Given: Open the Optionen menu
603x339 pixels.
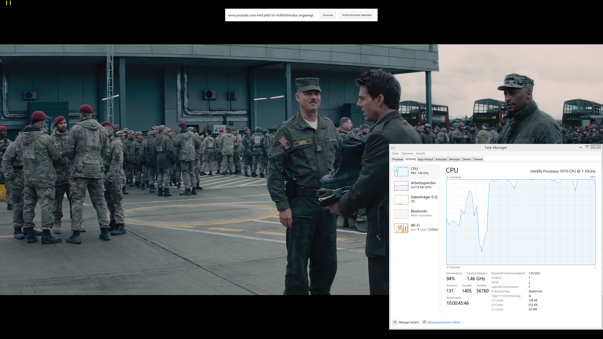Looking at the screenshot, I should click(407, 153).
